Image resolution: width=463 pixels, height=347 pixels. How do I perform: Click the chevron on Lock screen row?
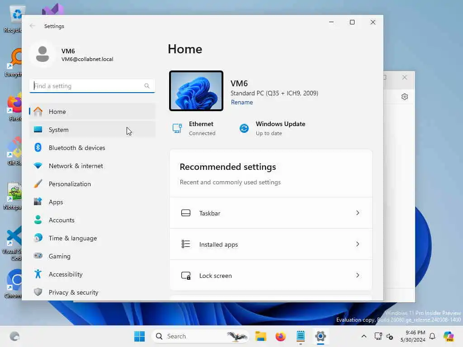click(358, 275)
